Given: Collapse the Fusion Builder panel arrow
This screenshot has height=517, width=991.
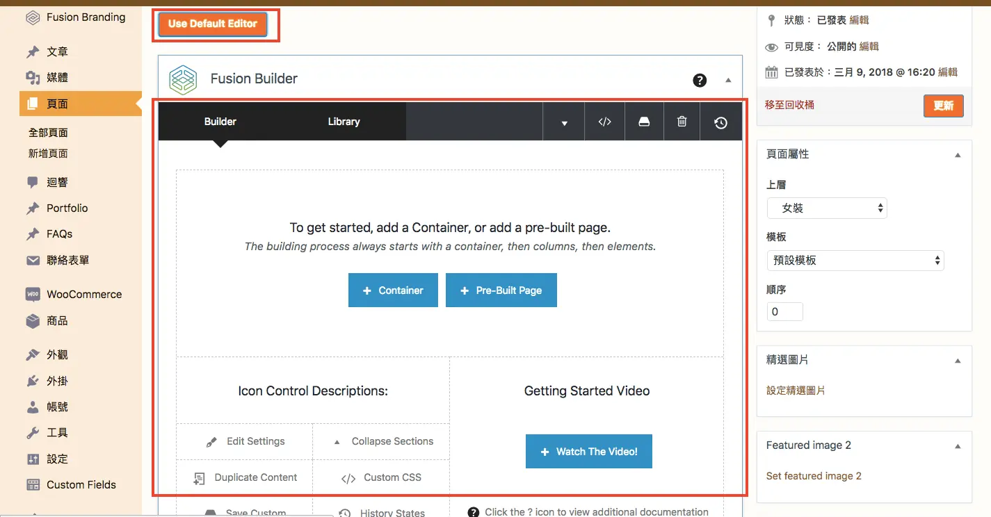Looking at the screenshot, I should pos(728,81).
